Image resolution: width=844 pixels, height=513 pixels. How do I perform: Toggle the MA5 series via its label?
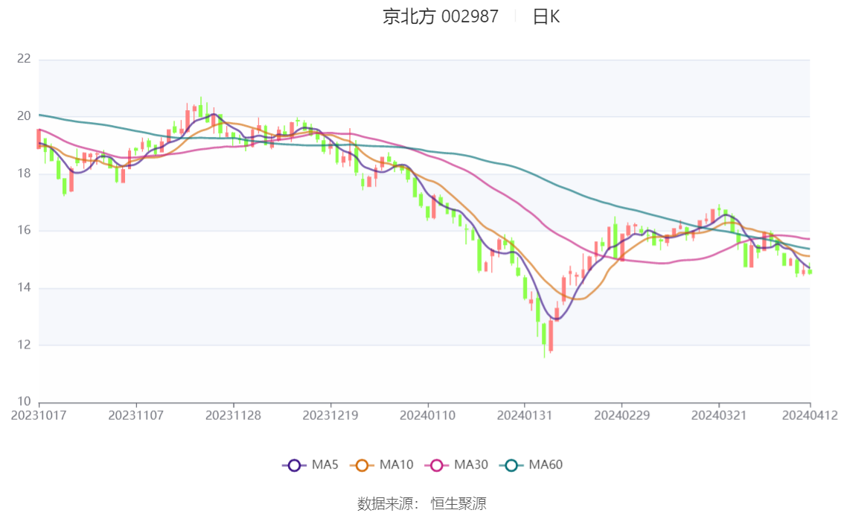pos(325,465)
